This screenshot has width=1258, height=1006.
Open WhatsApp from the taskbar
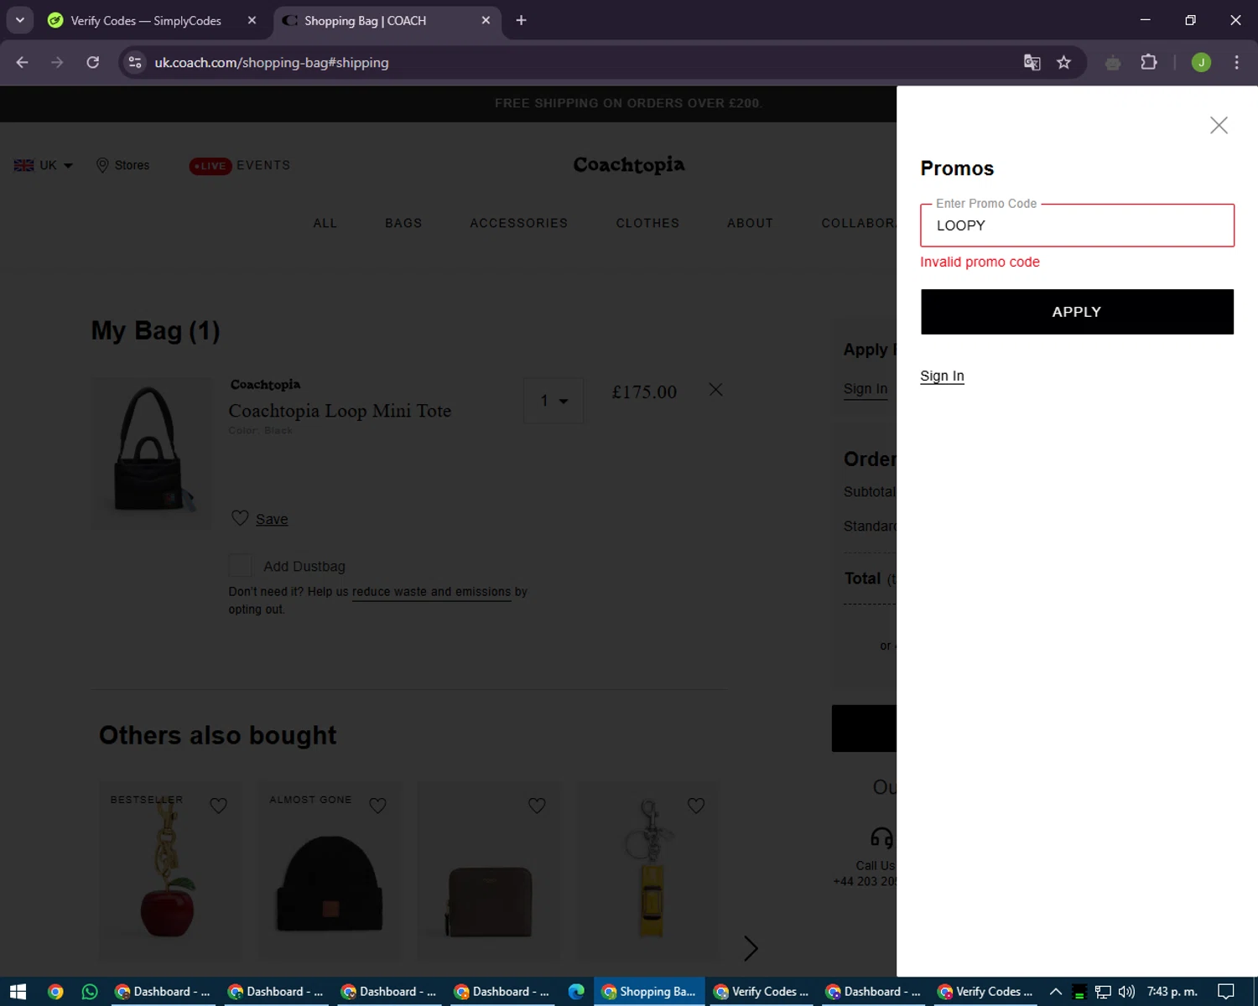coord(90,992)
